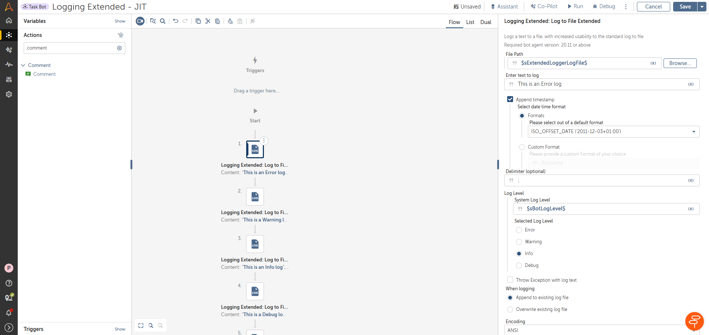The image size is (709, 335).
Task: Select Overwrite existing log file option
Action: pos(510,309)
